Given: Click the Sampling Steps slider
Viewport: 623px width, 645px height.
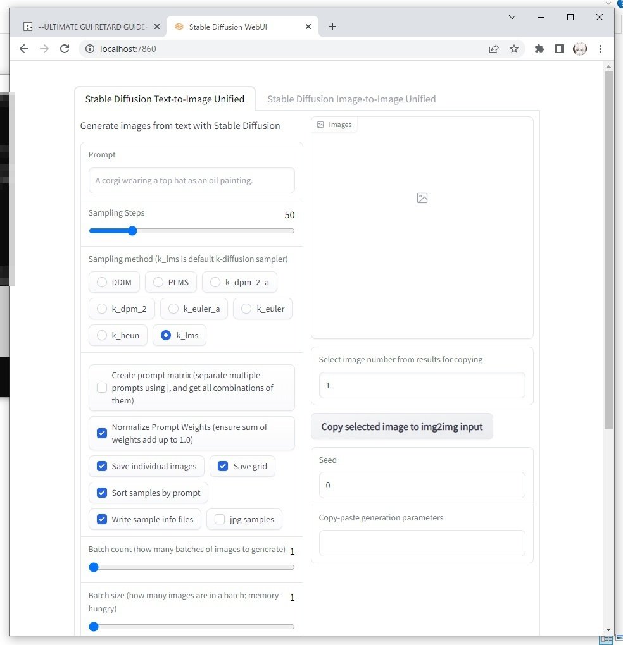Looking at the screenshot, I should [191, 231].
